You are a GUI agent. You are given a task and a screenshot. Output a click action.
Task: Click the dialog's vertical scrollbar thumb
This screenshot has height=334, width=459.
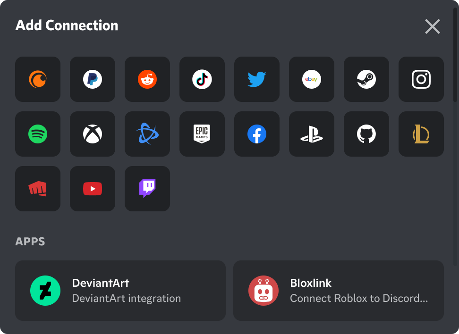pyautogui.click(x=455, y=55)
